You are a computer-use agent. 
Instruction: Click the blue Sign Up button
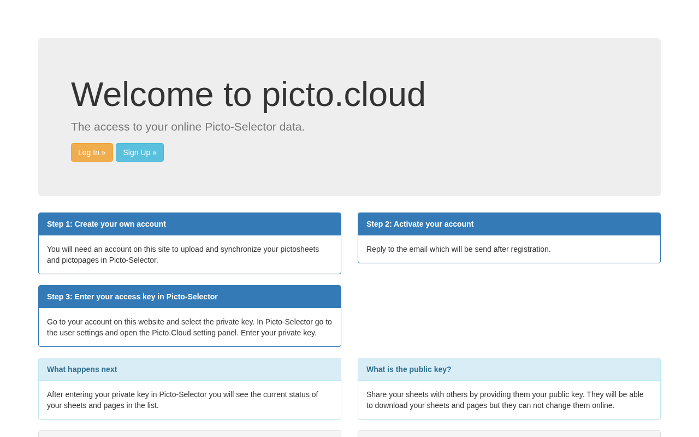point(140,152)
